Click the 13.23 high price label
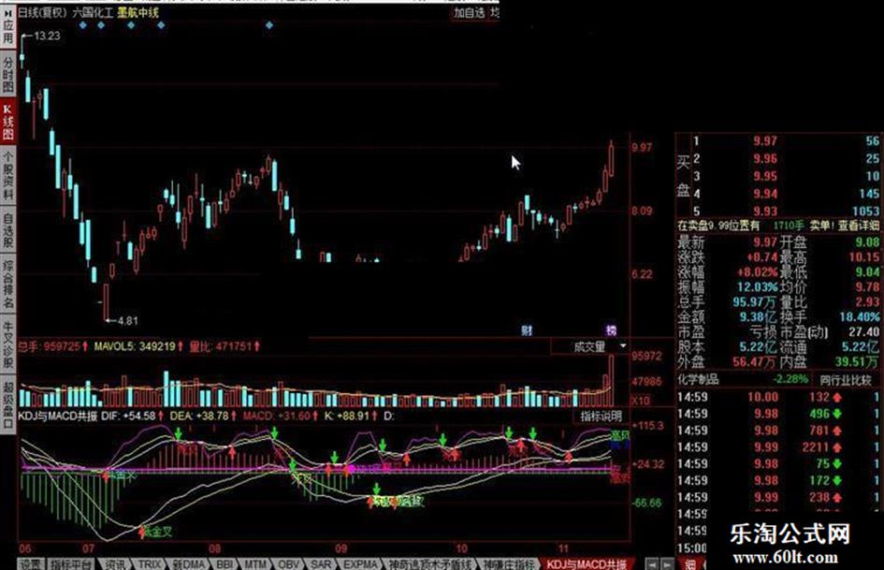The height and width of the screenshot is (570, 884). [x=46, y=36]
